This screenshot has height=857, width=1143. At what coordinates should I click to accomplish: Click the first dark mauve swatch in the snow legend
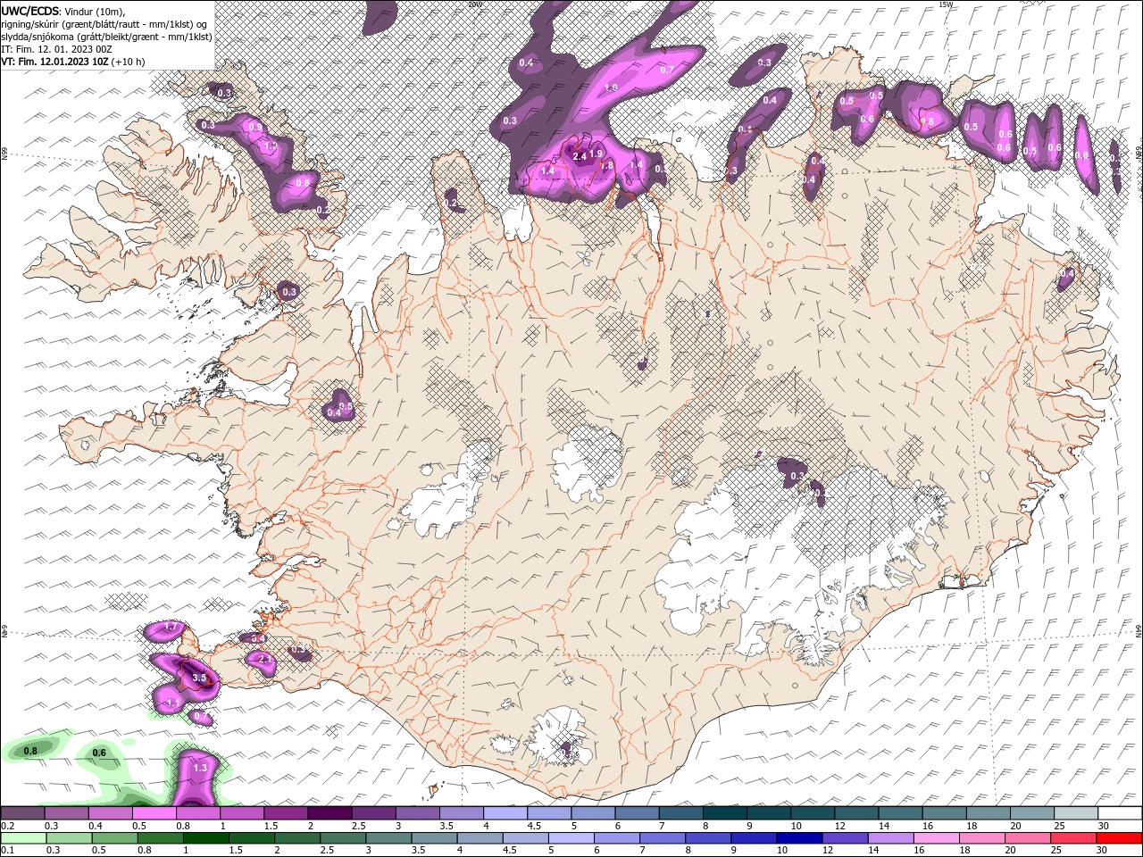tap(22, 813)
